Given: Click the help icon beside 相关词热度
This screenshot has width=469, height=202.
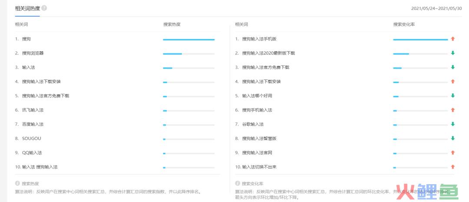Looking at the screenshot, I should point(44,8).
